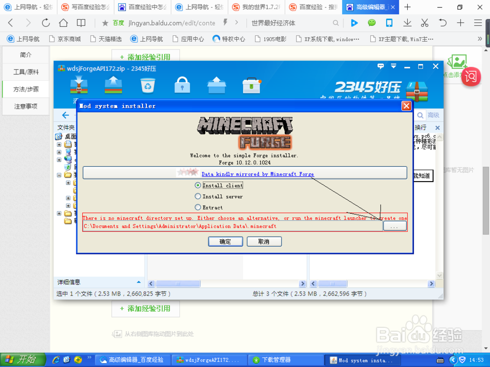Open the 2345好压 toolbox icon
The width and height of the screenshot is (490, 367).
coord(251,86)
